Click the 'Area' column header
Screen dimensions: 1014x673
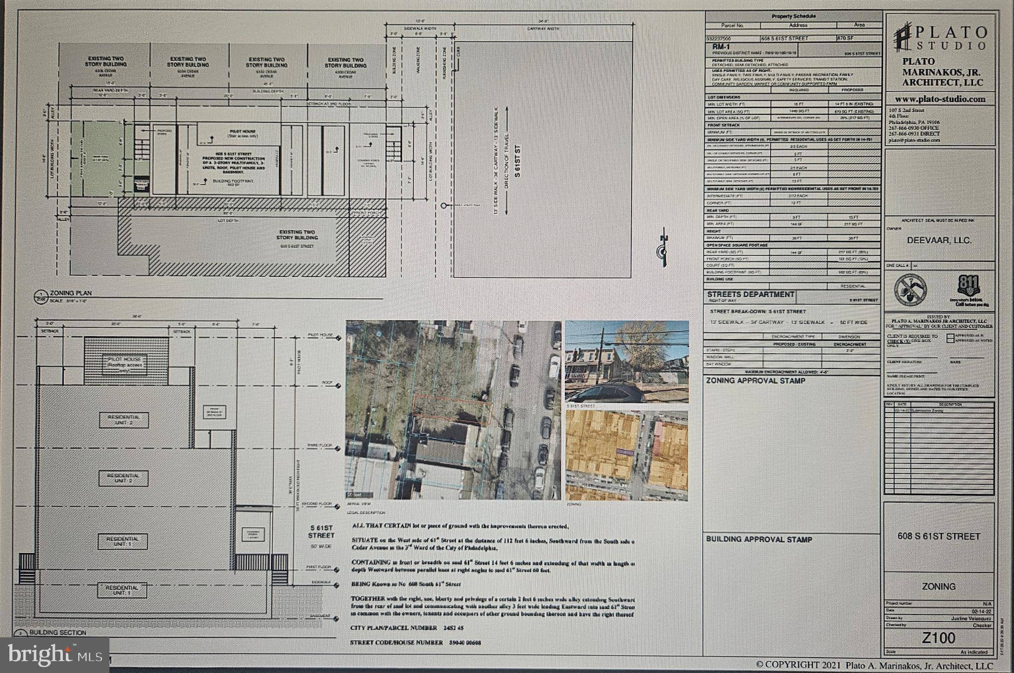click(x=859, y=25)
